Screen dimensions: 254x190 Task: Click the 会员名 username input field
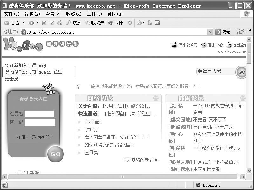click(x=39, y=114)
